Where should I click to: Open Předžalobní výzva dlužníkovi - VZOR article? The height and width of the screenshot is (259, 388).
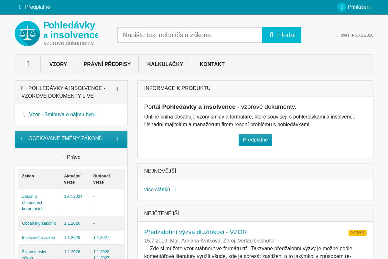tap(196, 232)
